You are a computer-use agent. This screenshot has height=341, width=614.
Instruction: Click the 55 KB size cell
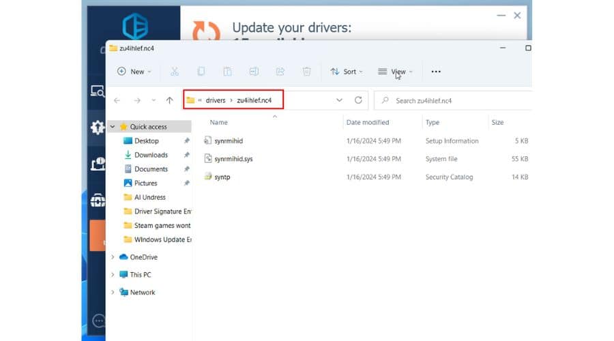click(x=520, y=158)
